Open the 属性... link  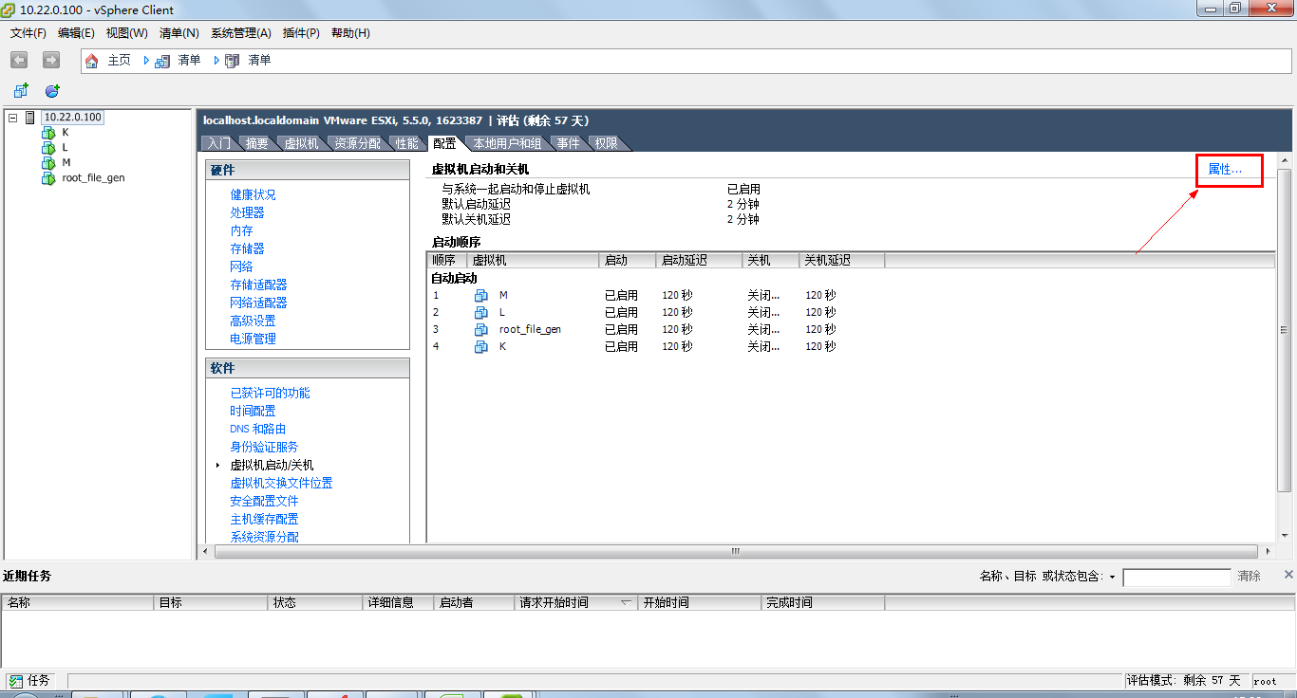click(1225, 169)
